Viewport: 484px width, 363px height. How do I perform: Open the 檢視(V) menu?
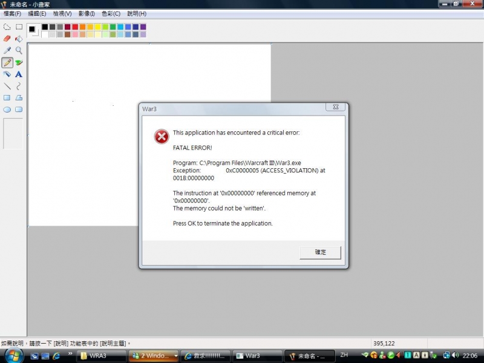[x=62, y=13]
